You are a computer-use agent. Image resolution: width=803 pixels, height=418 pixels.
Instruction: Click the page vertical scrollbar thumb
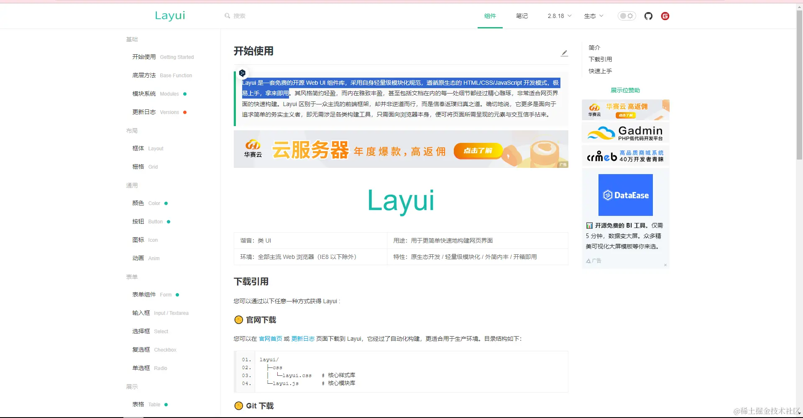tap(799, 85)
